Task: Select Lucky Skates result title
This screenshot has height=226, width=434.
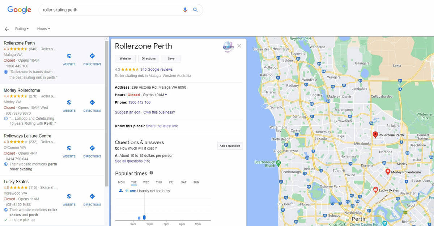Action: click(16, 182)
